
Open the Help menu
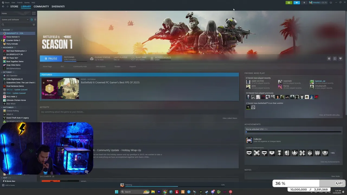click(x=33, y=2)
